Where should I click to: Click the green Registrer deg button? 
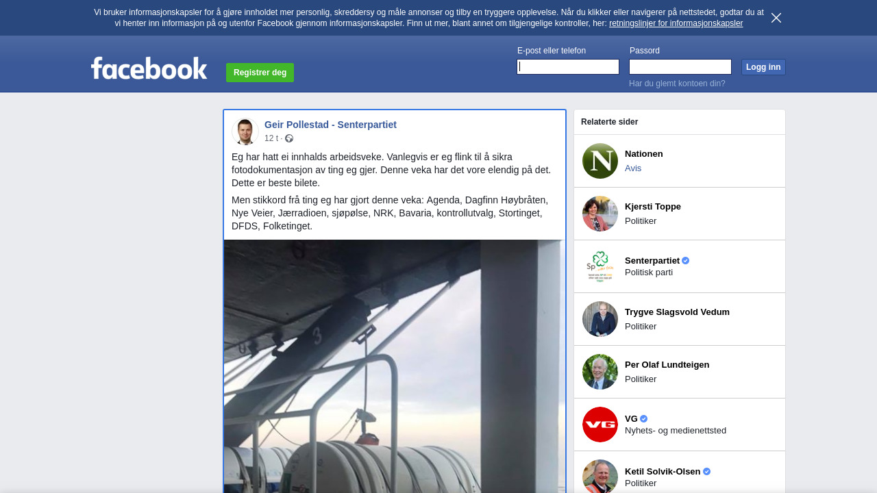click(x=260, y=73)
